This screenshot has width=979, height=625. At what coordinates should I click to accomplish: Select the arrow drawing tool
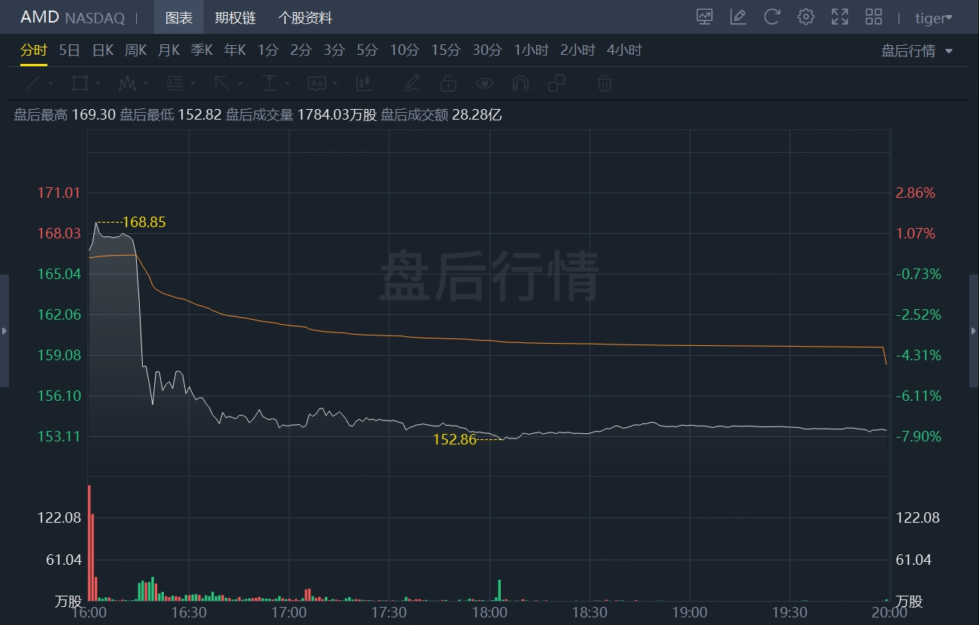pos(222,83)
